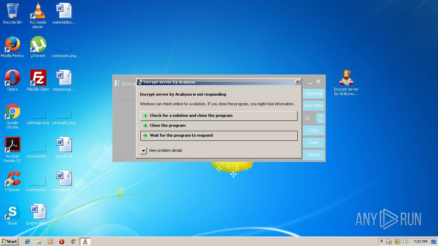The height and width of the screenshot is (246, 438).
Task: Open the µTorrent desktop shortcut
Action: click(x=38, y=47)
